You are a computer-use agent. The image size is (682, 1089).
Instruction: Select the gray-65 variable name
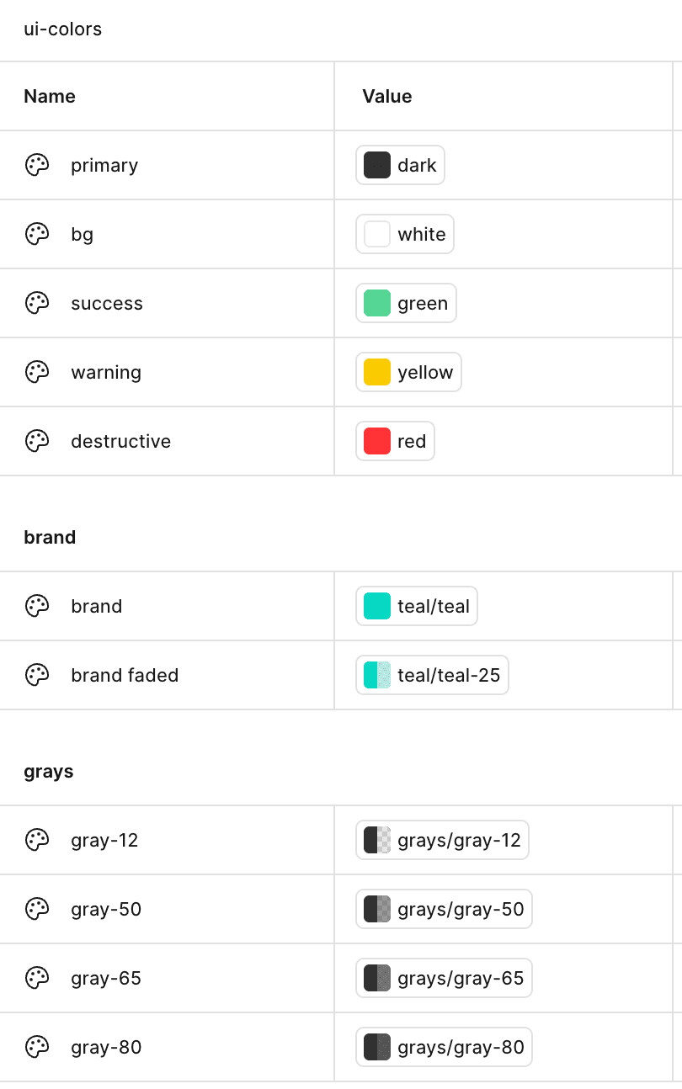point(106,978)
